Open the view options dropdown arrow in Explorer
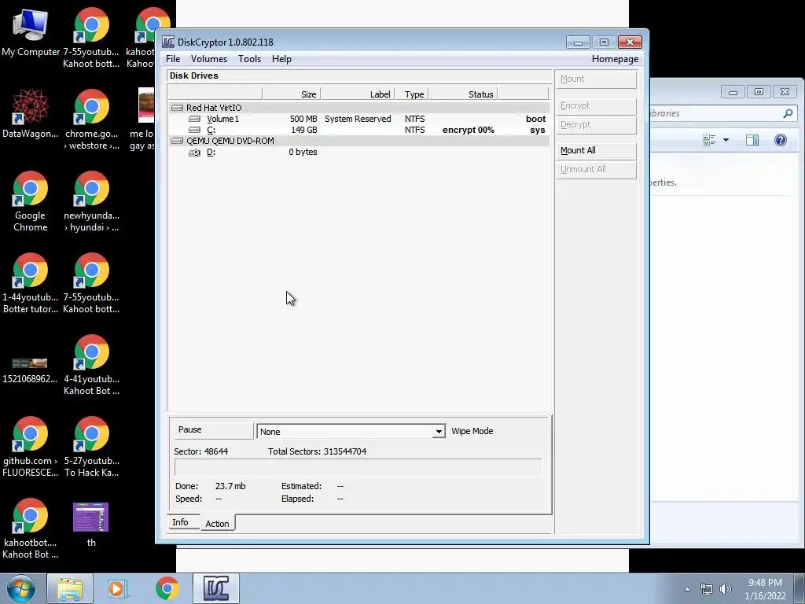Image resolution: width=805 pixels, height=604 pixels. click(726, 140)
